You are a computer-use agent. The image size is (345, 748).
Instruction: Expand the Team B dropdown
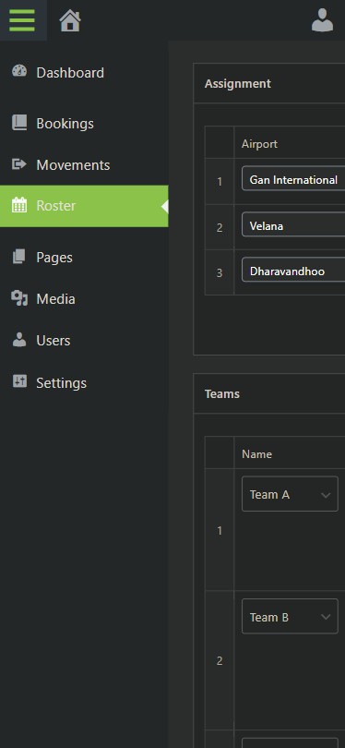(x=290, y=616)
